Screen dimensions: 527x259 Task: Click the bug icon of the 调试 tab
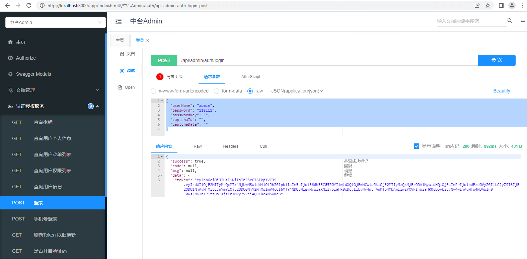click(122, 71)
